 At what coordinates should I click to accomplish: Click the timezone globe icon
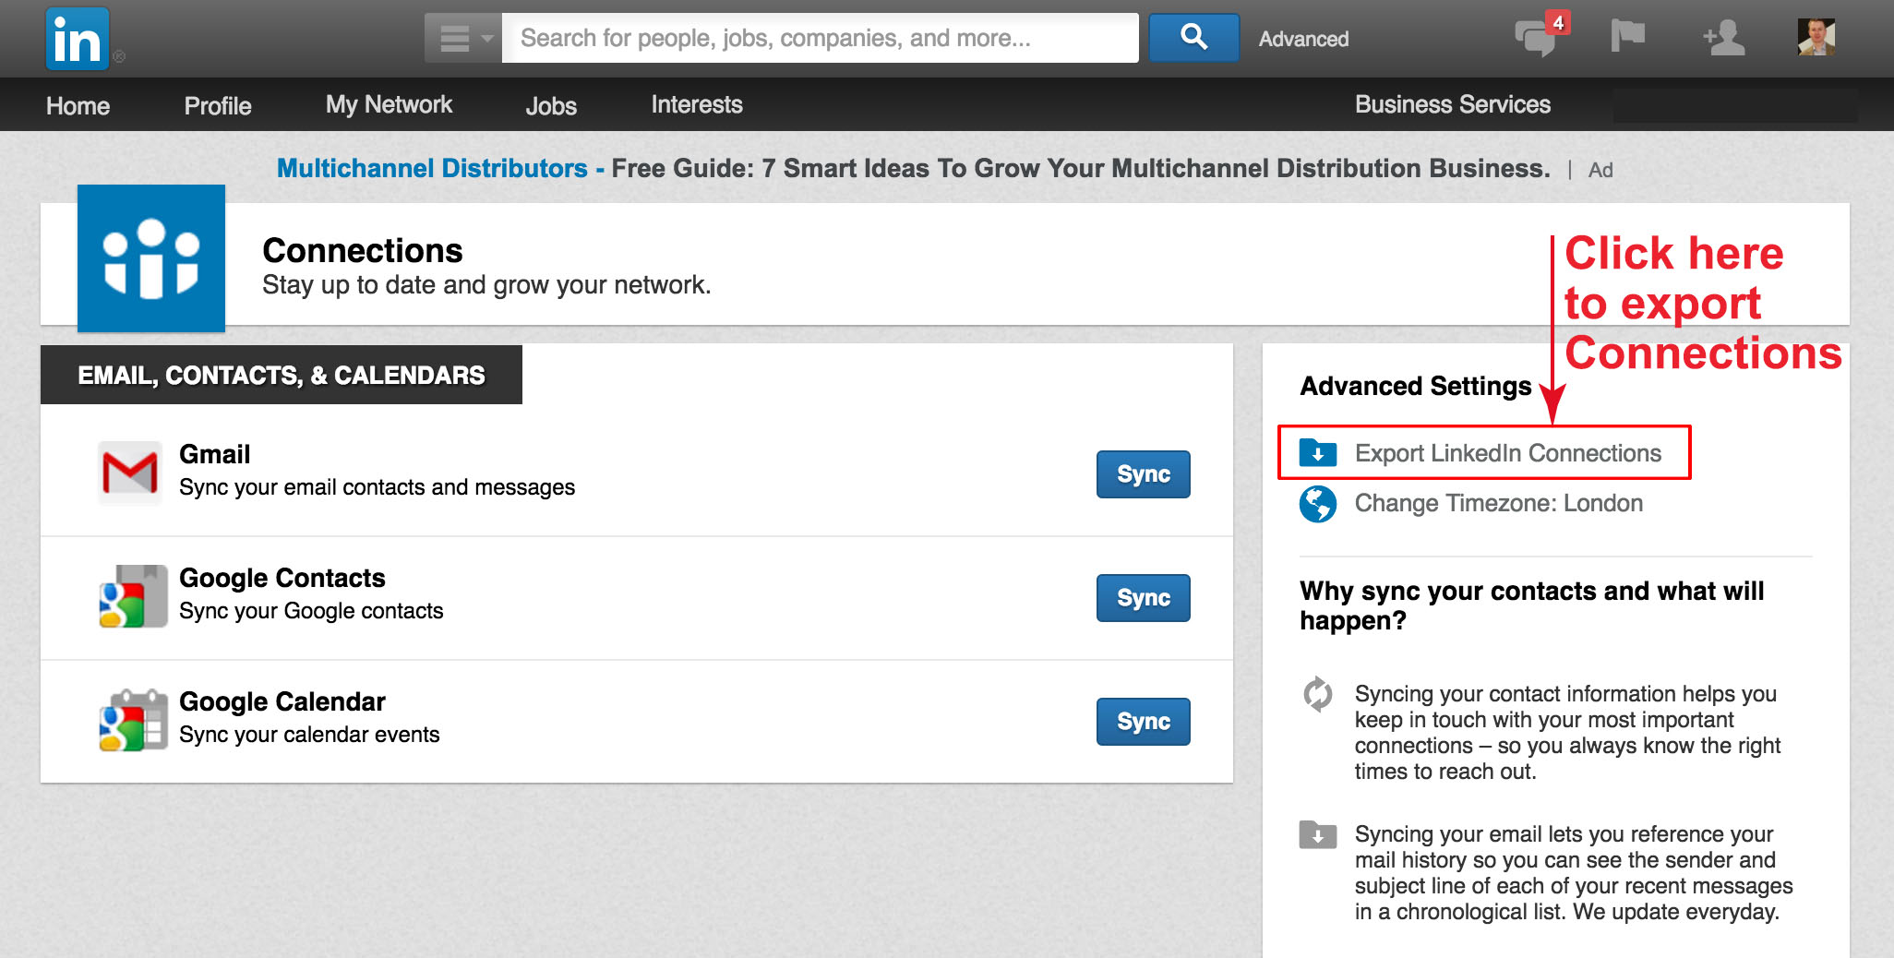[x=1317, y=504]
